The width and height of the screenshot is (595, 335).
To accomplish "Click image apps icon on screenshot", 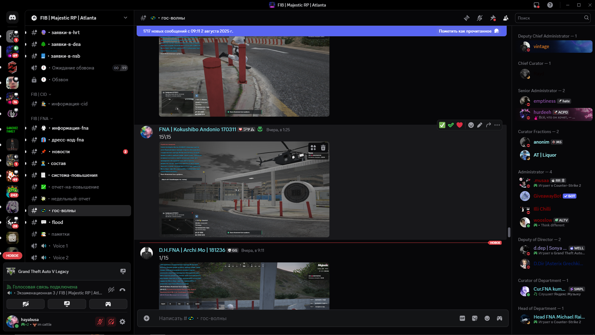I will point(313,148).
